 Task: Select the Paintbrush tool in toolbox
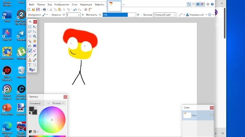[x=30, y=51]
